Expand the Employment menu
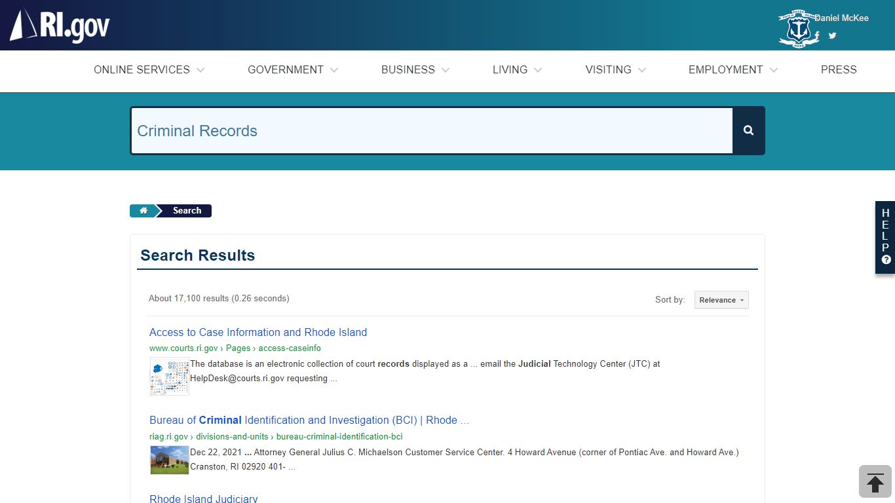The image size is (895, 503). coord(733,69)
